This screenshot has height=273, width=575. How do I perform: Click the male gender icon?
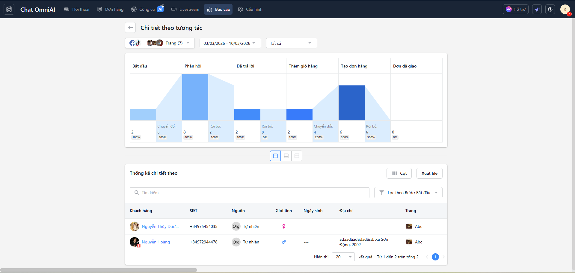[x=284, y=242]
